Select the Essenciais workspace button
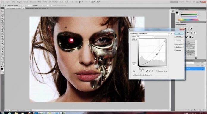The height and width of the screenshot is (114, 207). click(174, 2)
